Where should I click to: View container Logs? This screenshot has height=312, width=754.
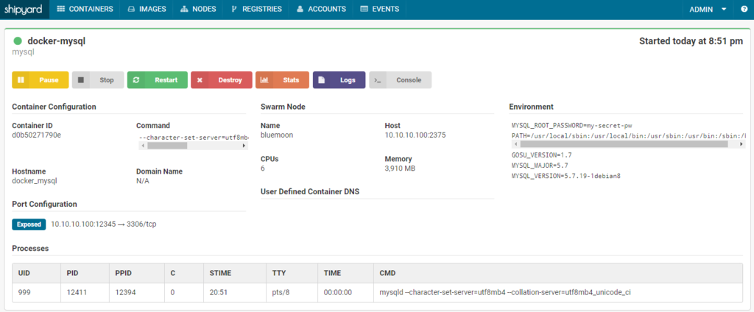pos(339,80)
